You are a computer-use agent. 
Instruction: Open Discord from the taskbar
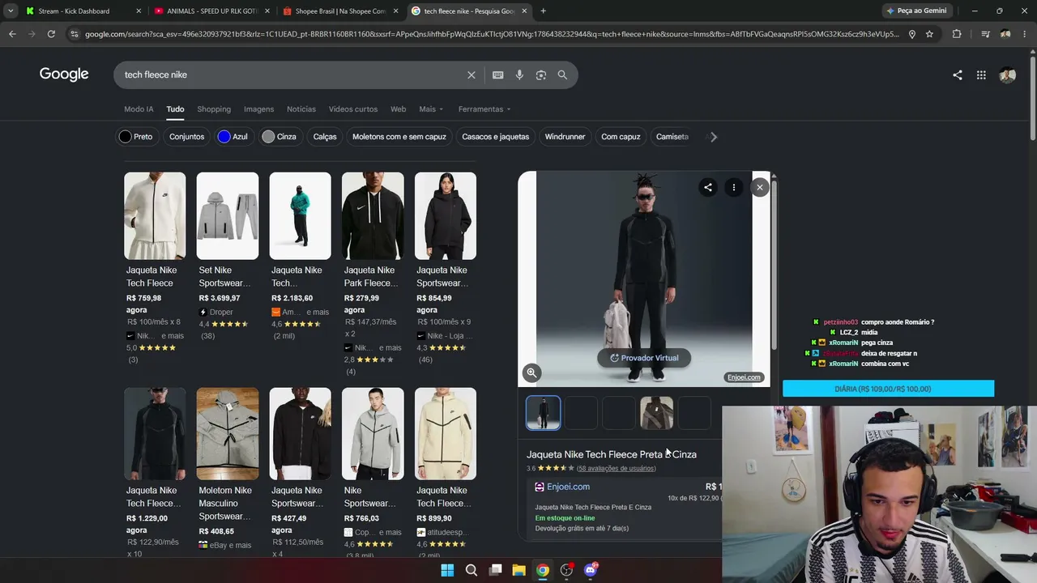click(x=591, y=570)
